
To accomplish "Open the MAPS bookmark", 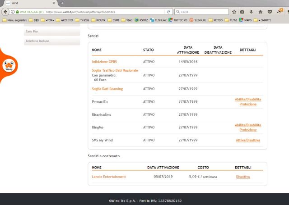I will coord(246,20).
